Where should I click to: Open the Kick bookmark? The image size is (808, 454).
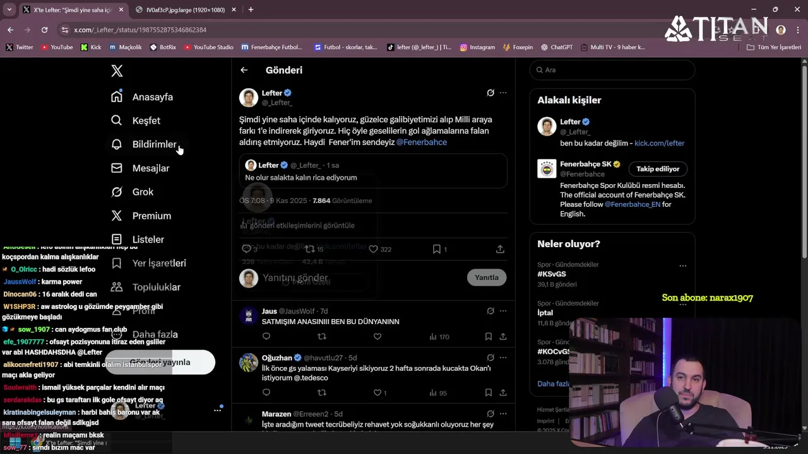pos(91,47)
